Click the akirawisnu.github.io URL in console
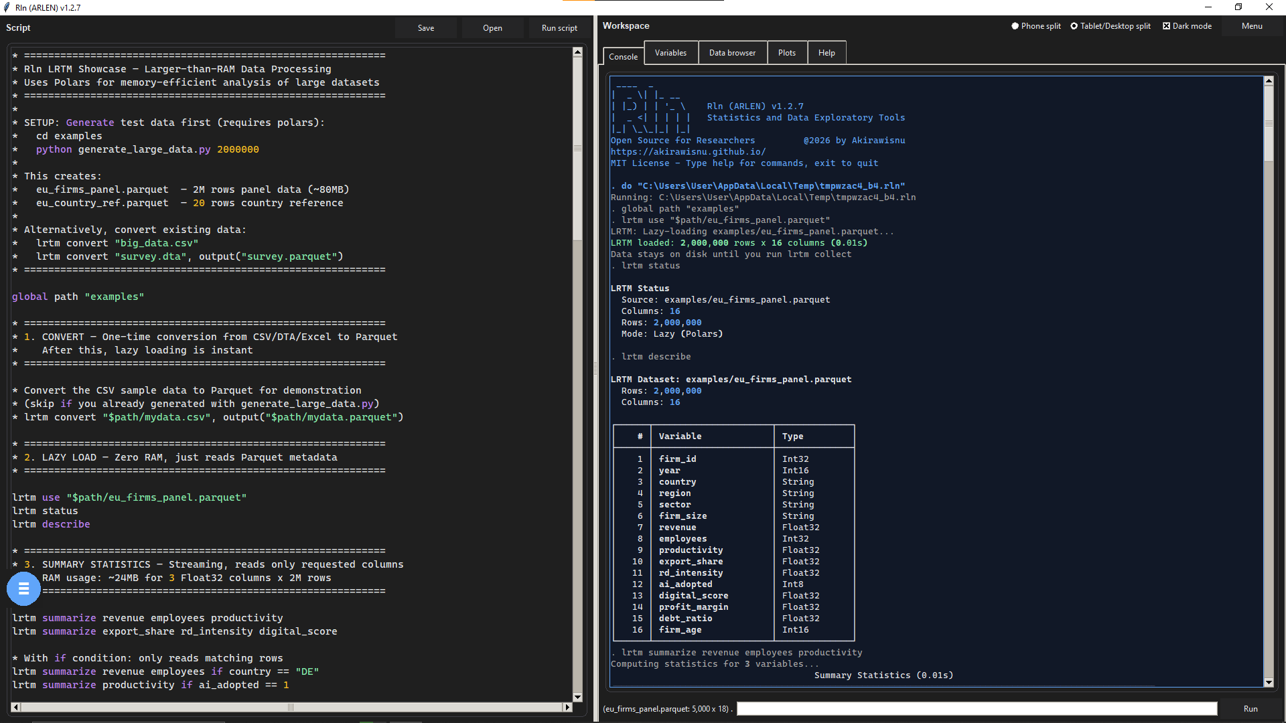 688,152
